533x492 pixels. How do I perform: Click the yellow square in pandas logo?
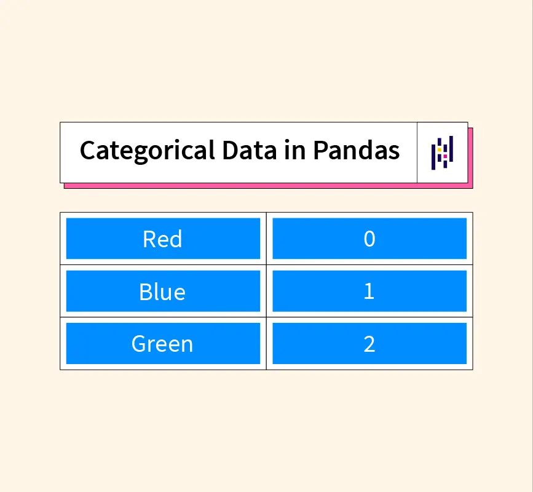pos(440,149)
